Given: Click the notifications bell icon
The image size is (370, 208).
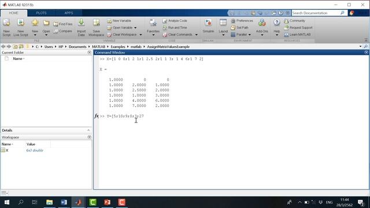Looking at the screenshot, I should 351,13.
